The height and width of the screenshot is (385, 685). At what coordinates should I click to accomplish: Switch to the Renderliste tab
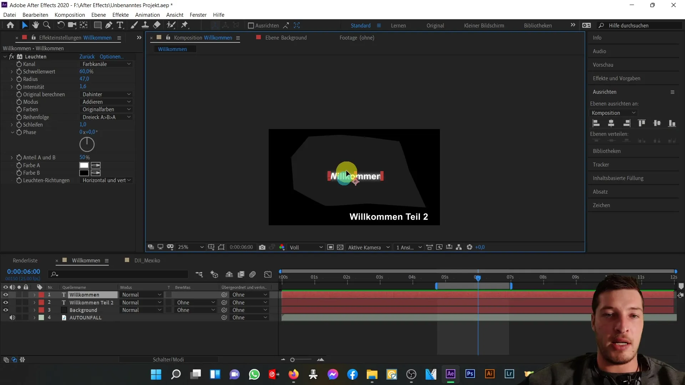(25, 261)
